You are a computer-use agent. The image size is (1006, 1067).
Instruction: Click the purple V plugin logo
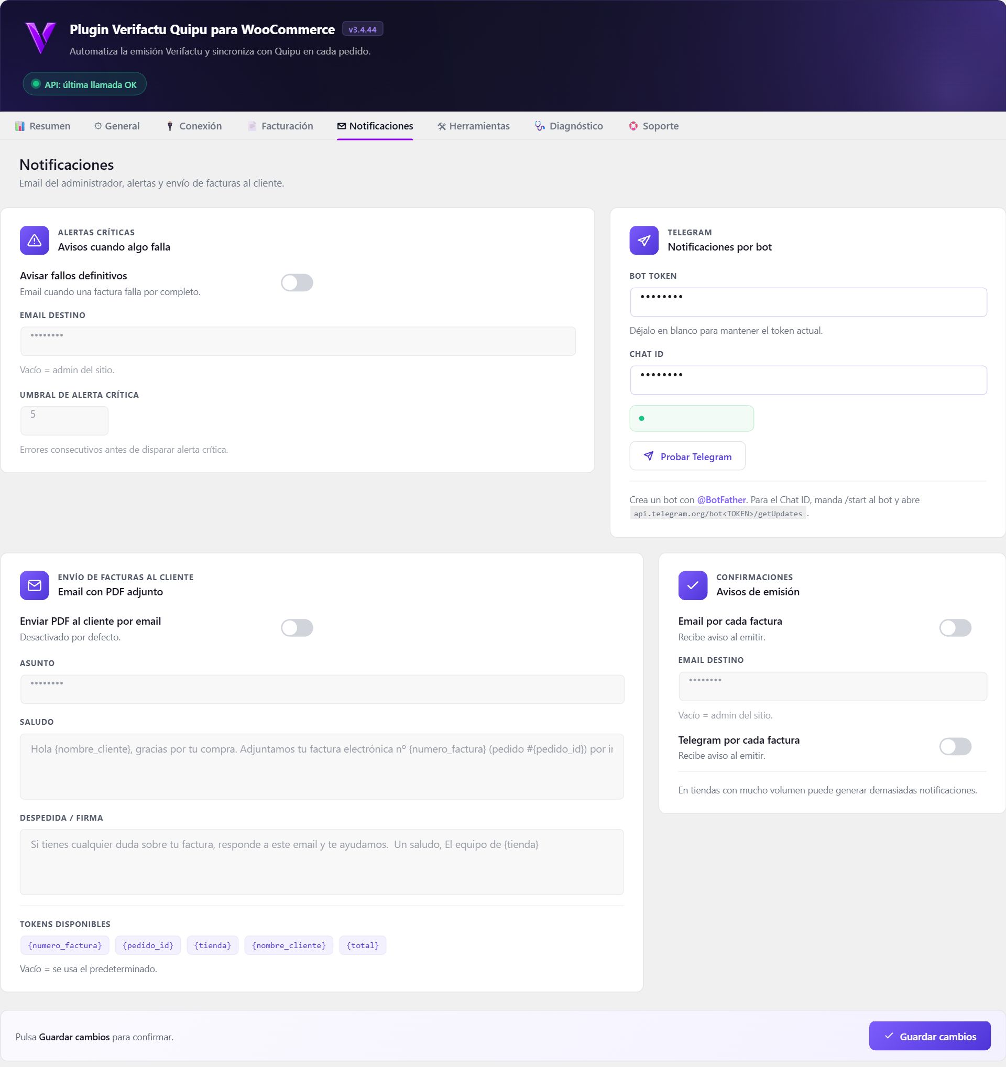[x=41, y=38]
